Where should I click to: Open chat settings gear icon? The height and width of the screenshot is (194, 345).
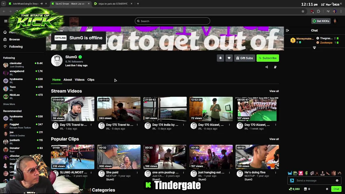pos(327,189)
